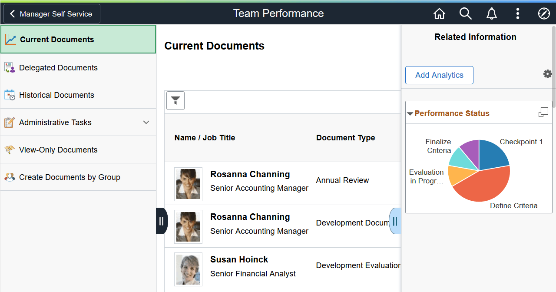
Task: Maximize the Performance Status chart
Action: (x=543, y=113)
